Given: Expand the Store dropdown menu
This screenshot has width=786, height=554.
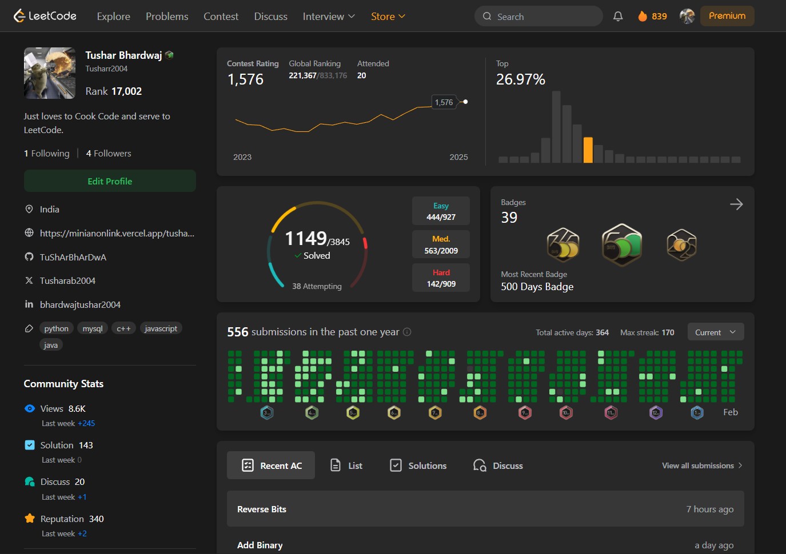Looking at the screenshot, I should click(388, 17).
